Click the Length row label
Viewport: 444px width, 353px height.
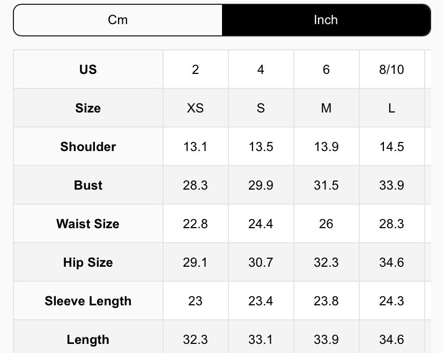(88, 340)
